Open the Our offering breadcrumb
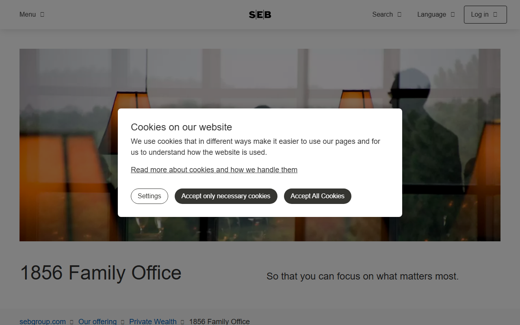Image resolution: width=520 pixels, height=325 pixels. point(97,321)
